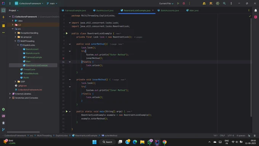Open the main branch dropdown
Screen dimensions: 259x146
click(x=52, y=3)
